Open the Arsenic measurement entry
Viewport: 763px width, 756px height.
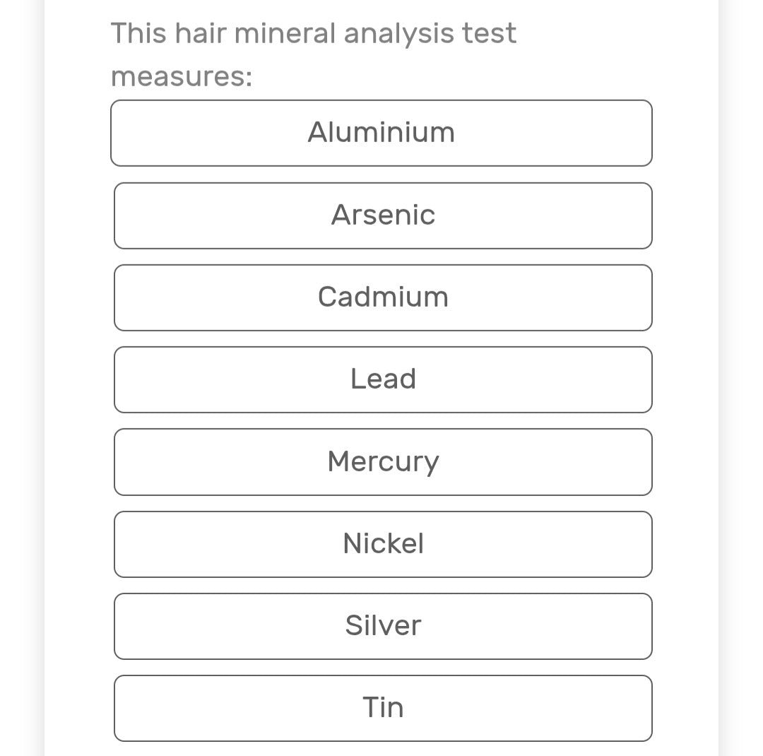[382, 215]
